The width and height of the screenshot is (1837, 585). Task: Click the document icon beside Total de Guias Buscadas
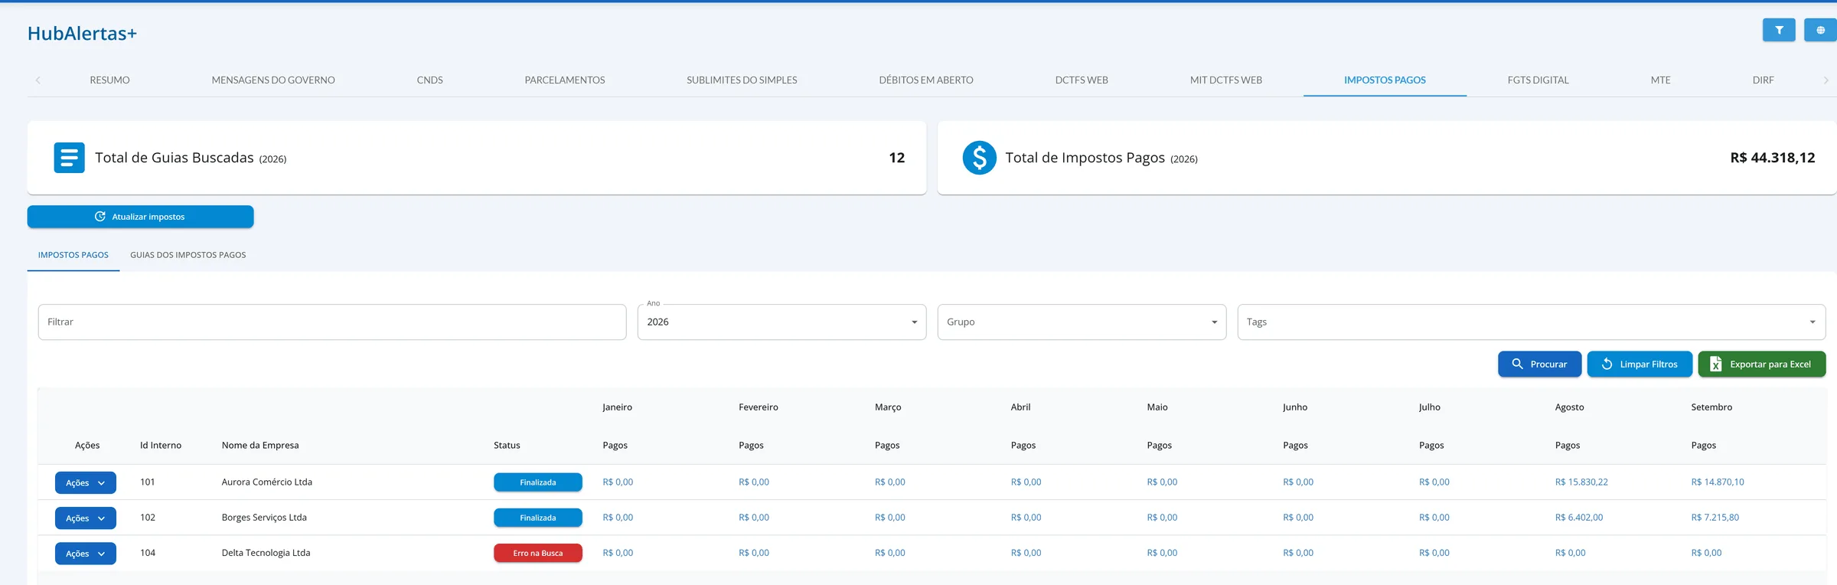coord(69,158)
